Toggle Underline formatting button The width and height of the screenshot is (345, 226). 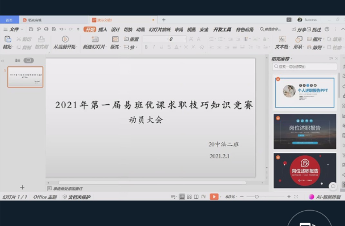[x=161, y=47]
